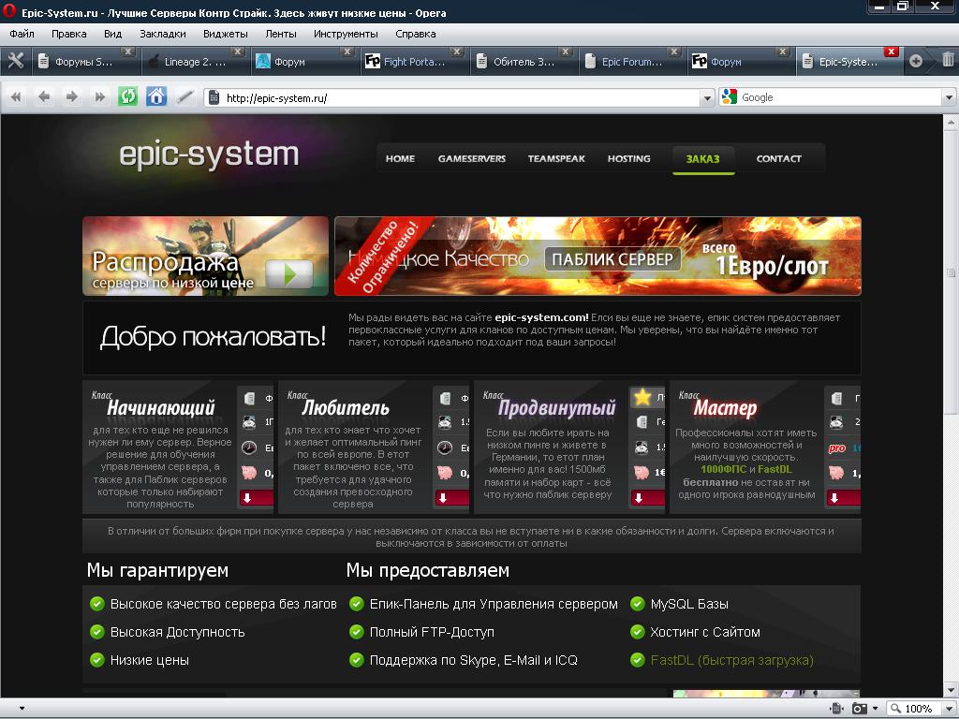Open the Файл menu
This screenshot has width=959, height=719.
[22, 34]
